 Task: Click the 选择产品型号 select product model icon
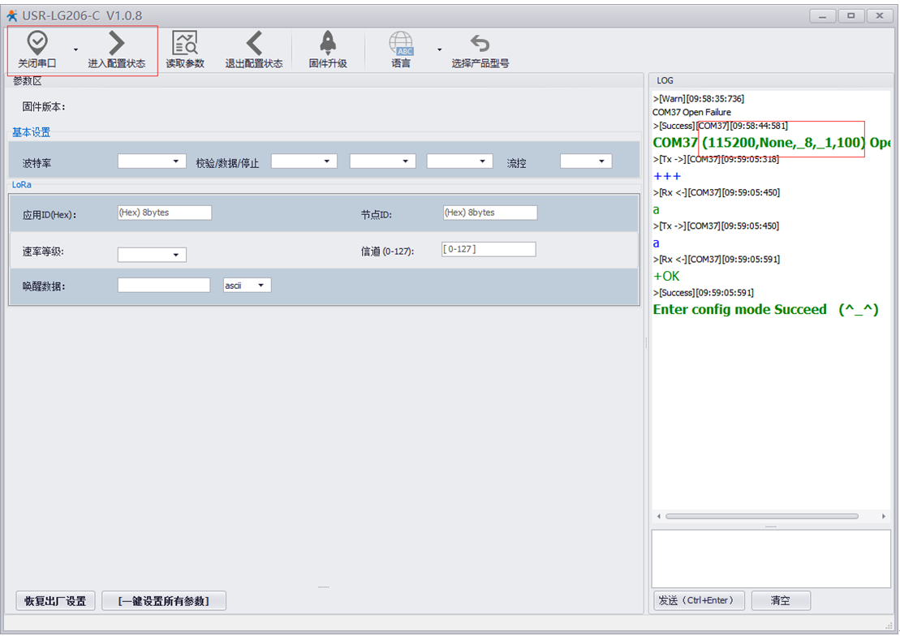480,43
